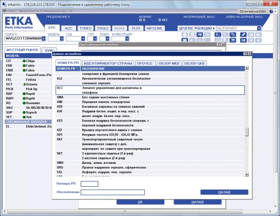Image resolution: width=280 pixels, height=216 pixels.
Task: Open the ИЛЛЮСТРАЦИЯ dropdown
Action: 127,39
